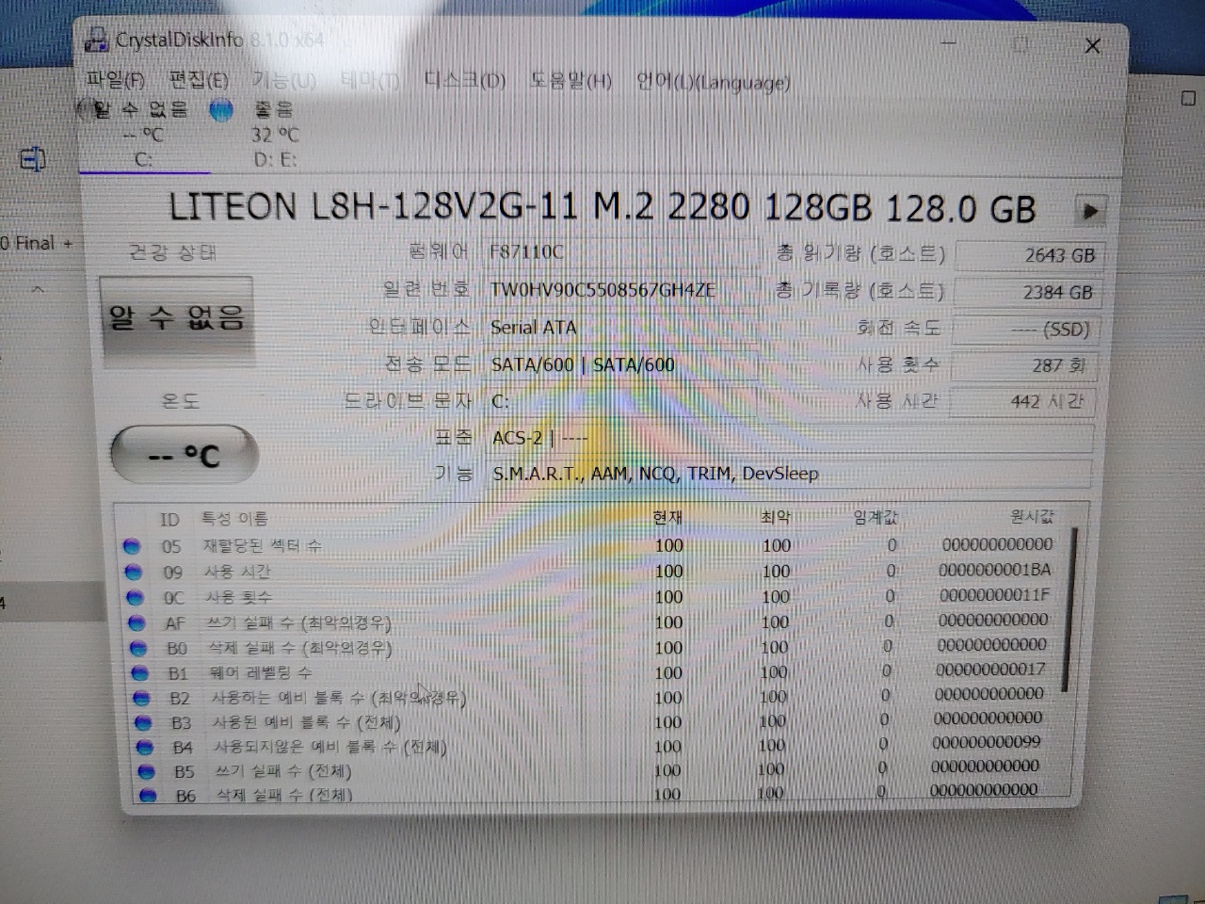Select the 09 사용 시간 attribute row
The width and height of the screenshot is (1205, 904).
pos(593,571)
